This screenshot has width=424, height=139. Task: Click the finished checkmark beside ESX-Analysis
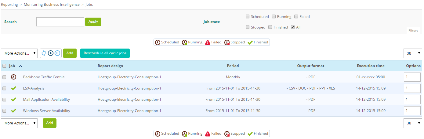[13, 88]
